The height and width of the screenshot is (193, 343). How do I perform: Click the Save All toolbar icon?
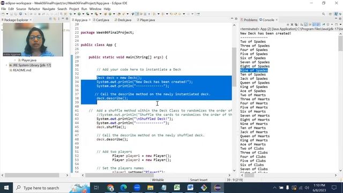pos(16,14)
